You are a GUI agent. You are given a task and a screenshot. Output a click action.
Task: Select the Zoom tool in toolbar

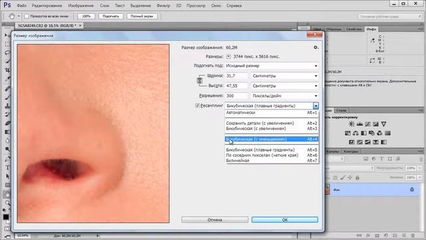7,203
